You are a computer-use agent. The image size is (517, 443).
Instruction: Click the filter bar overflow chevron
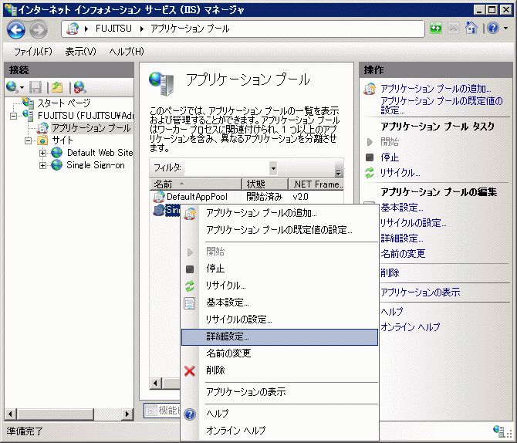pos(338,172)
